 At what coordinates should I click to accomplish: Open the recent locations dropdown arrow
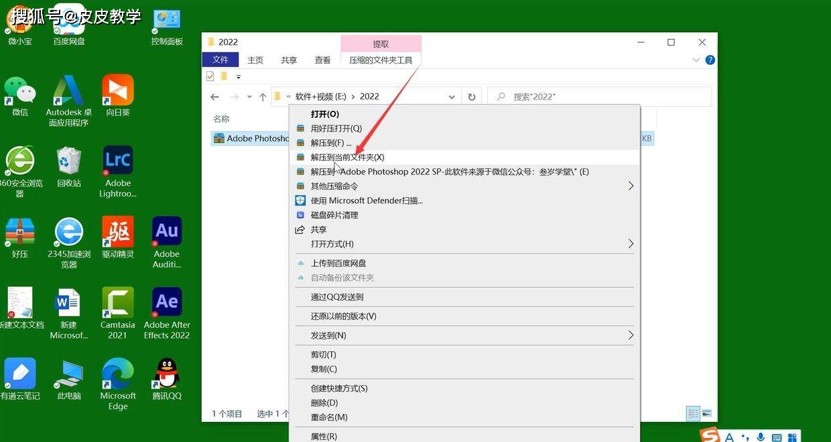point(249,97)
